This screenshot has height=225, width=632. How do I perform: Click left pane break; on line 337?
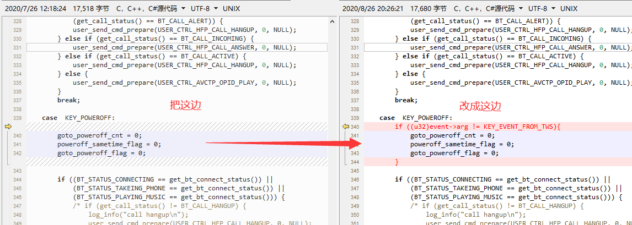[69, 100]
